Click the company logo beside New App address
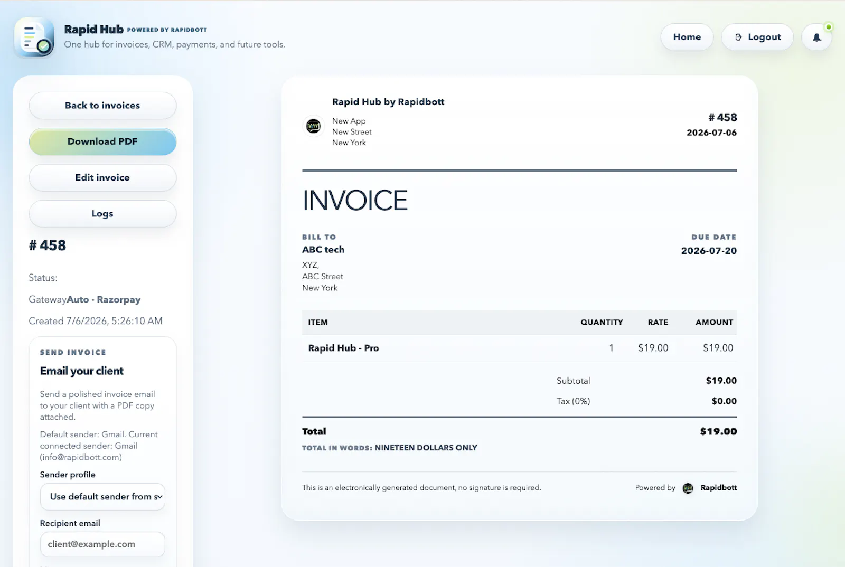This screenshot has width=845, height=567. click(314, 126)
